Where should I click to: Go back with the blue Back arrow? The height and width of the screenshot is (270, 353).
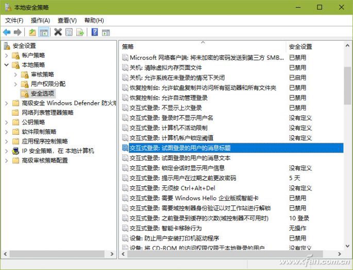pyautogui.click(x=7, y=32)
